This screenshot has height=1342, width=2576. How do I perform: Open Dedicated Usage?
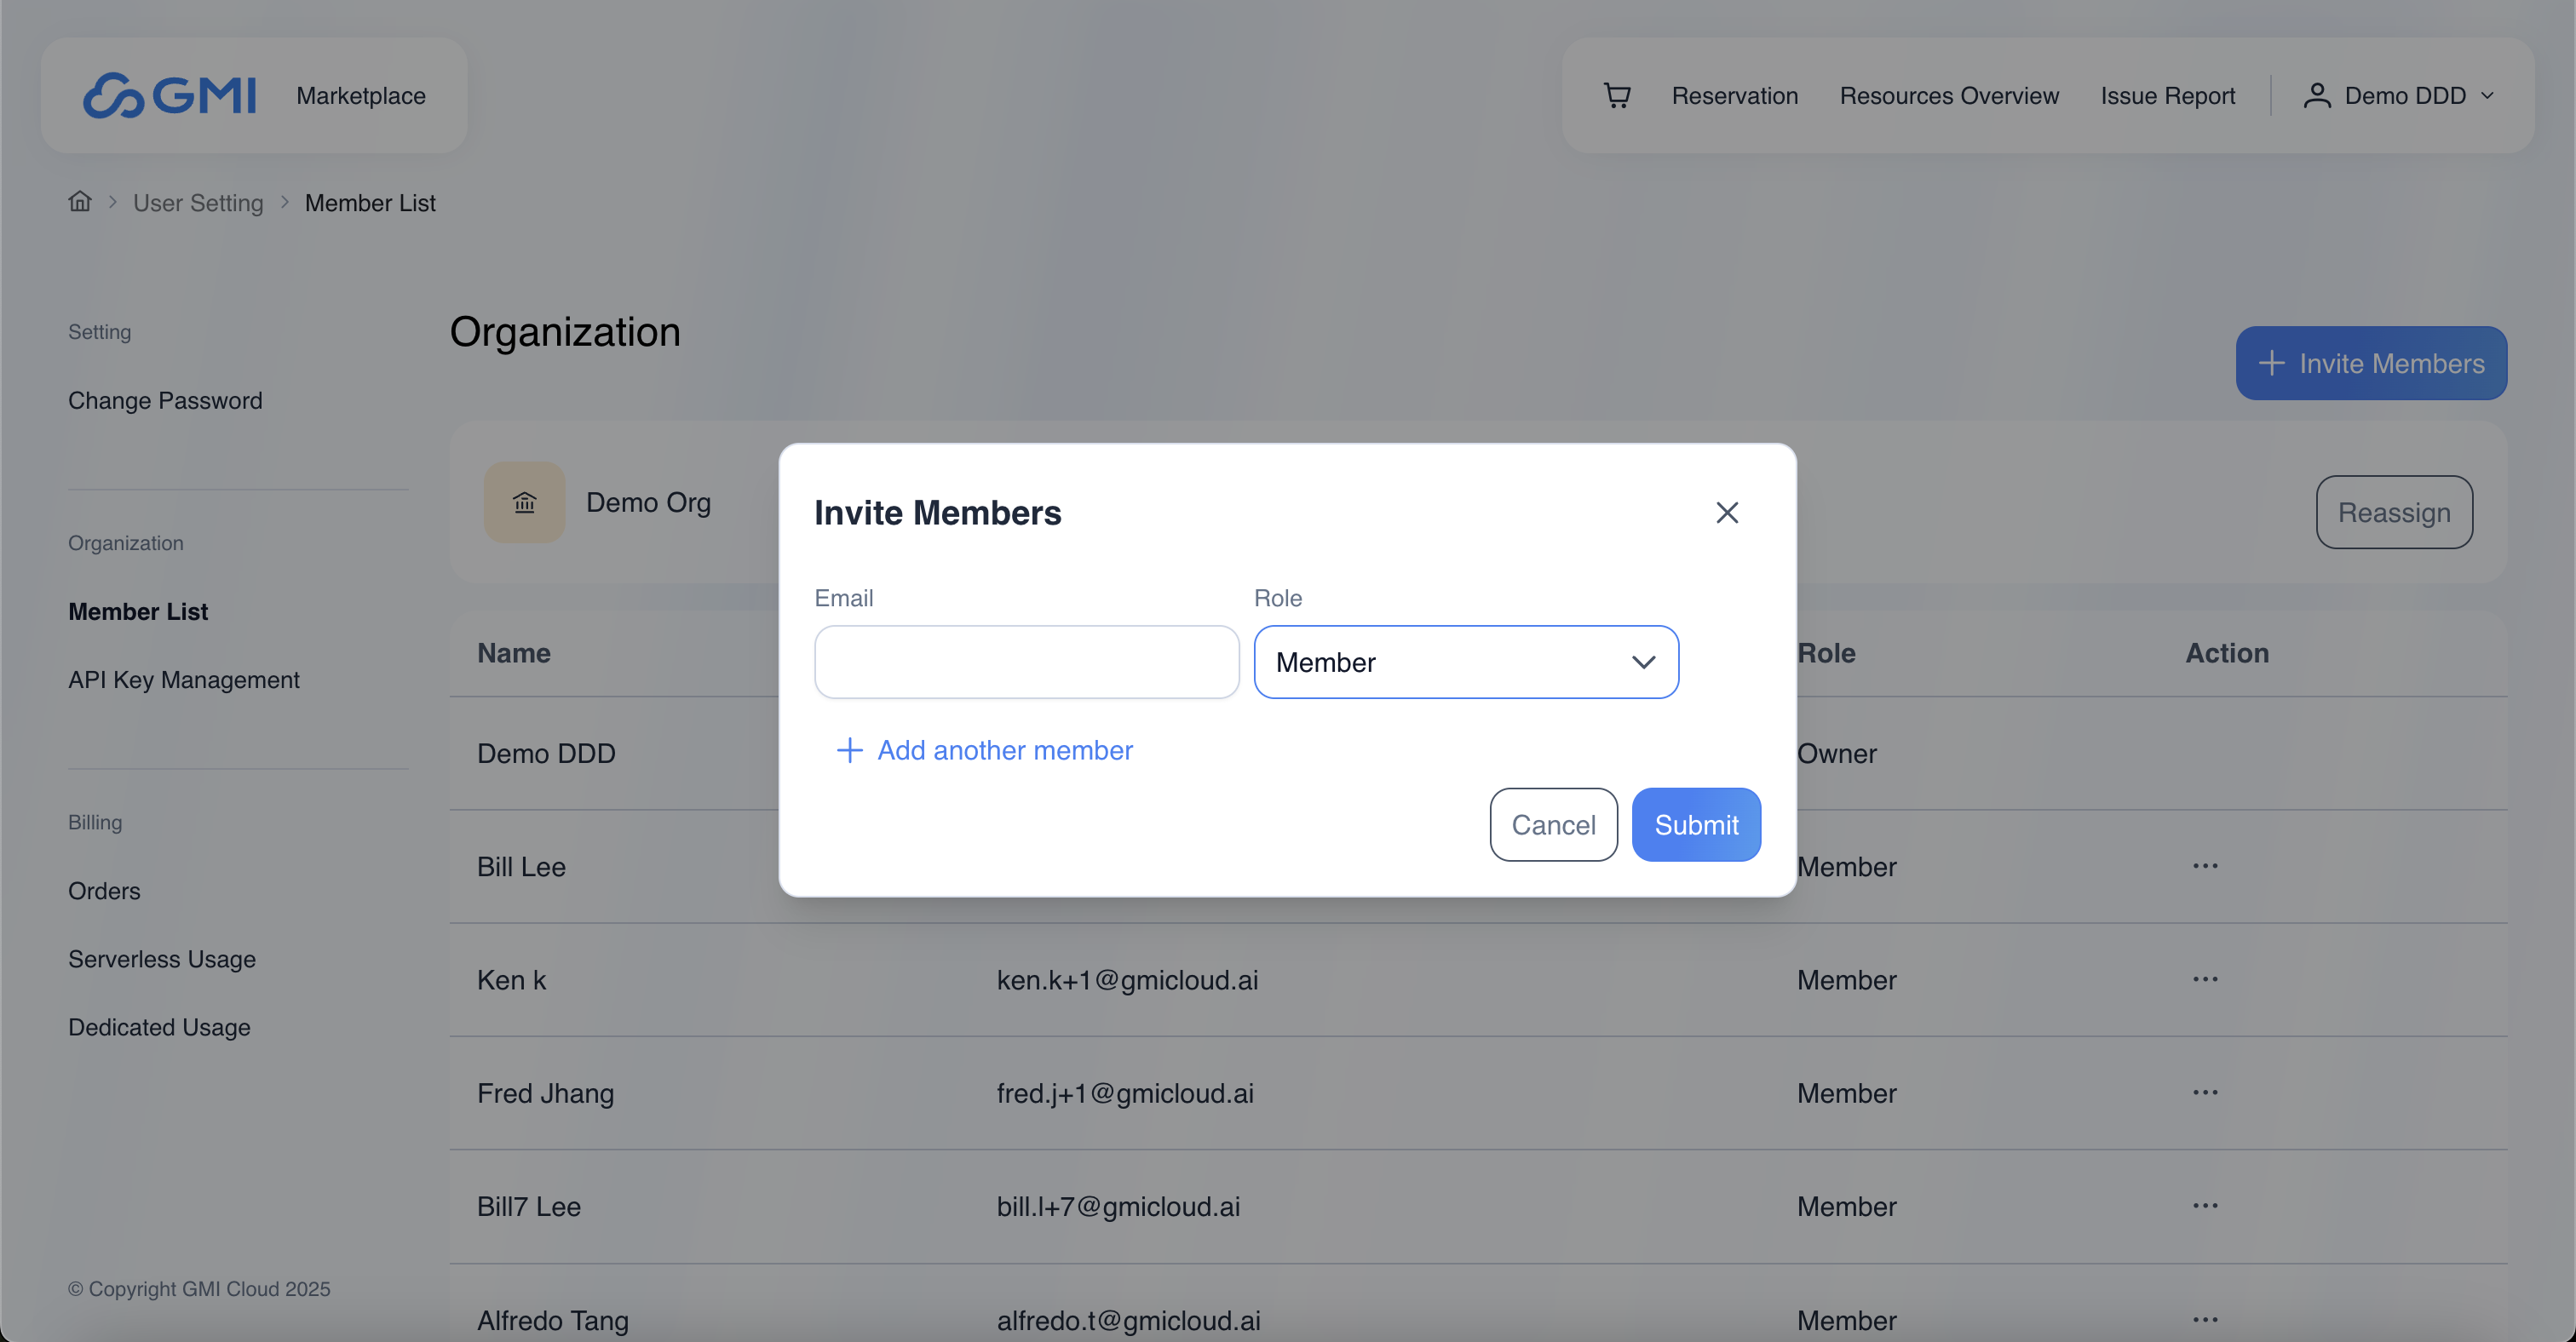159,1027
